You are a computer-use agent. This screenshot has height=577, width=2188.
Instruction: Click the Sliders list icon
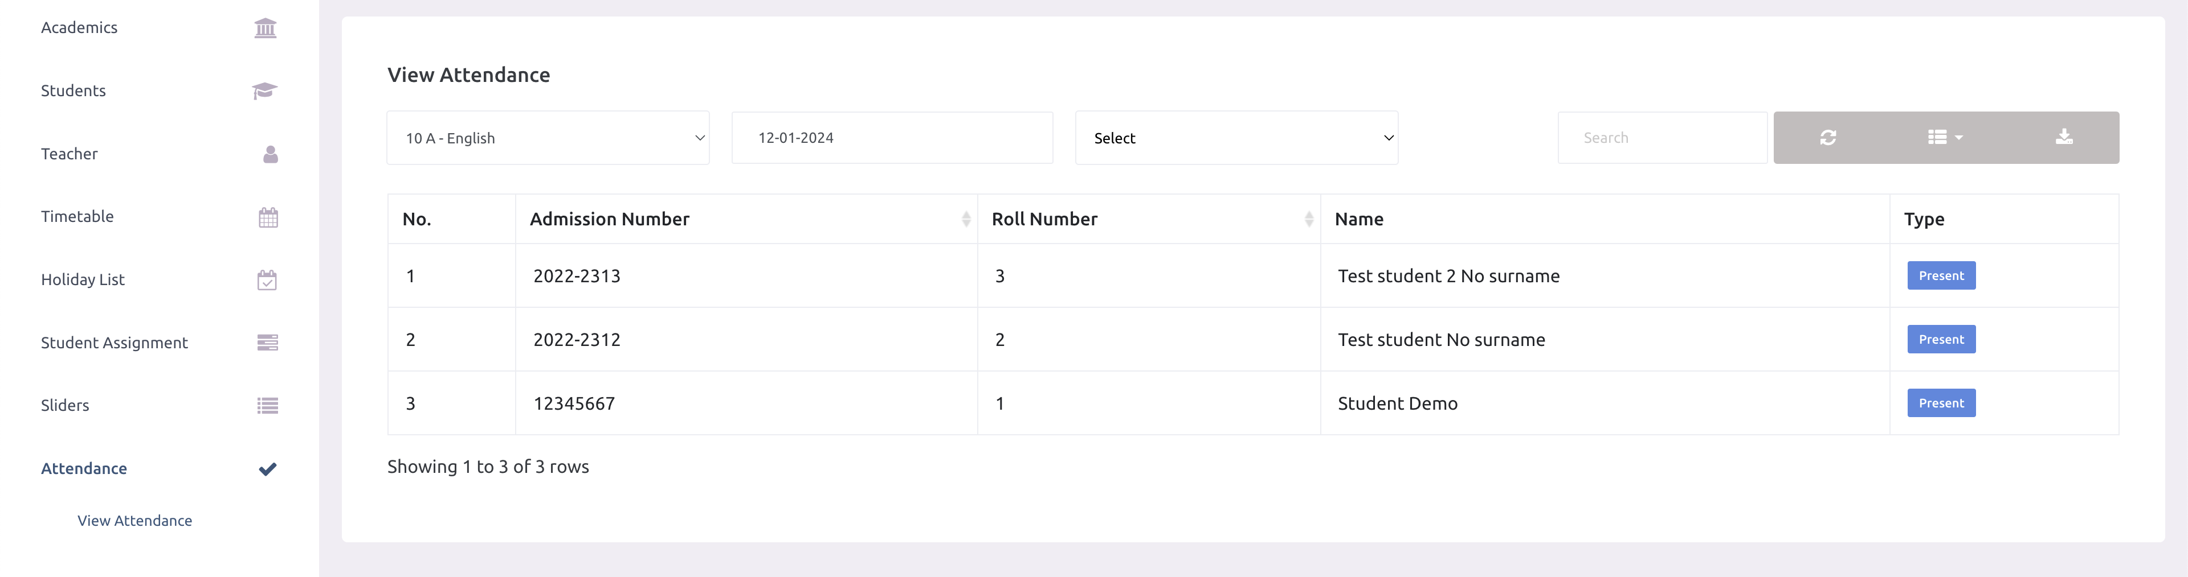pos(268,406)
